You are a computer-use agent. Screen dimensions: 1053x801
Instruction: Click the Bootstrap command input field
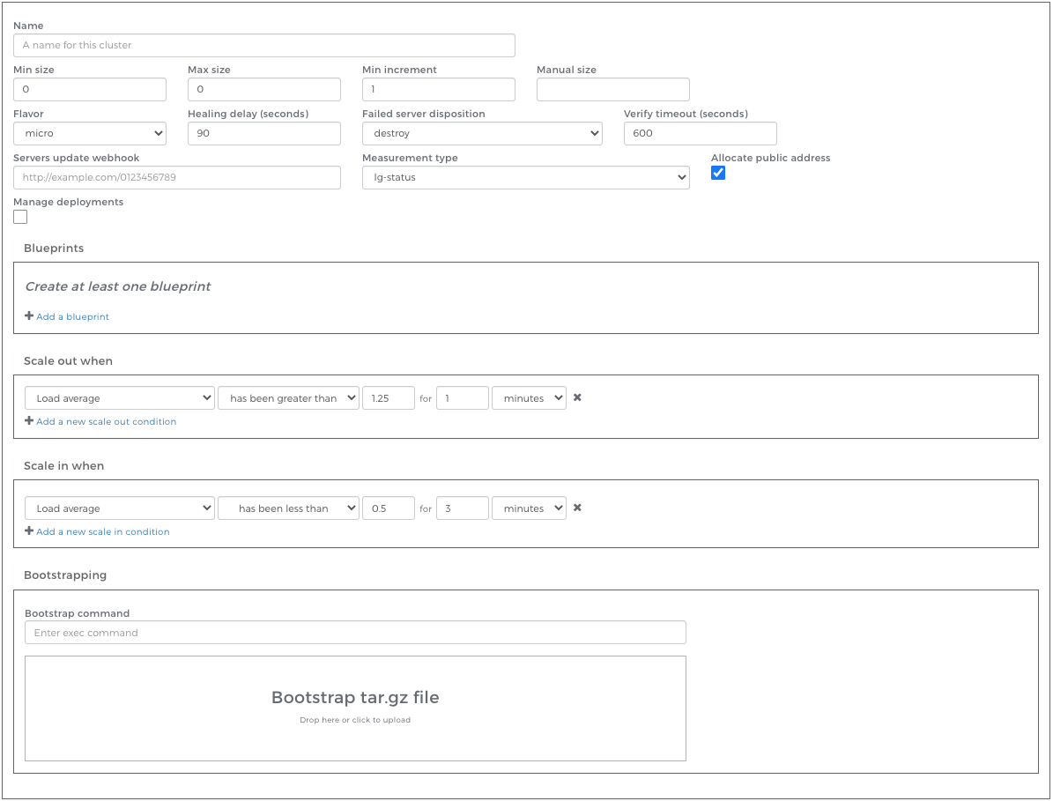[355, 633]
